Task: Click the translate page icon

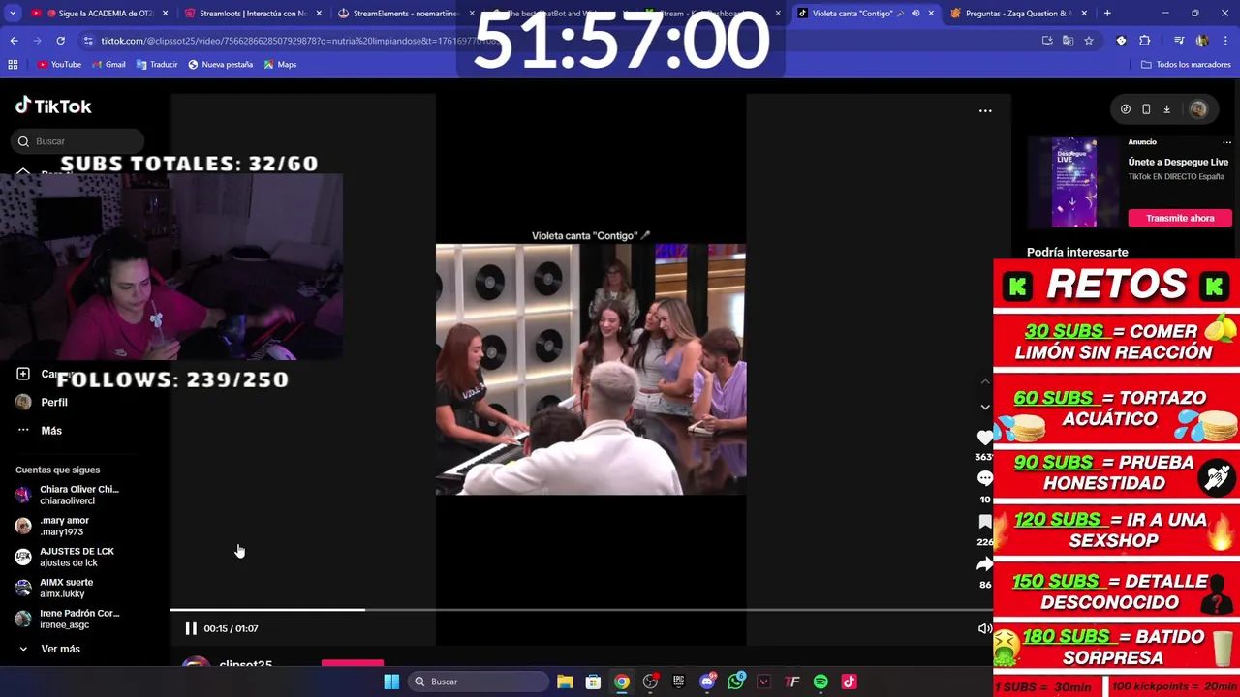Action: [x=1068, y=41]
